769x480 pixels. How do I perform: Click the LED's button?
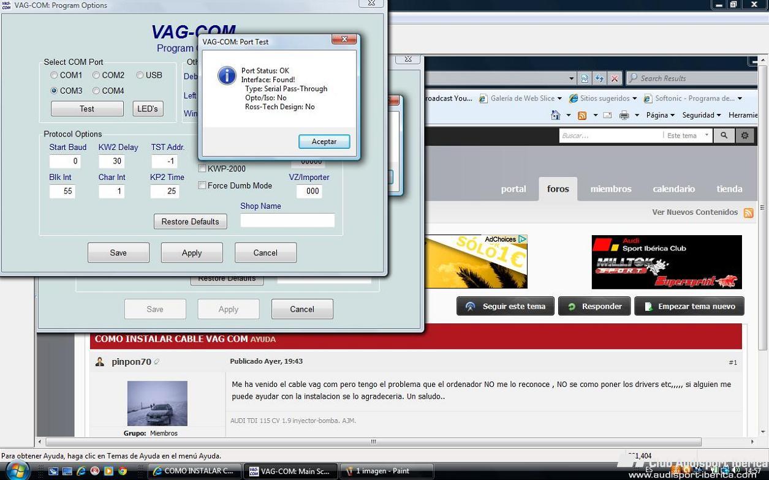(x=148, y=109)
